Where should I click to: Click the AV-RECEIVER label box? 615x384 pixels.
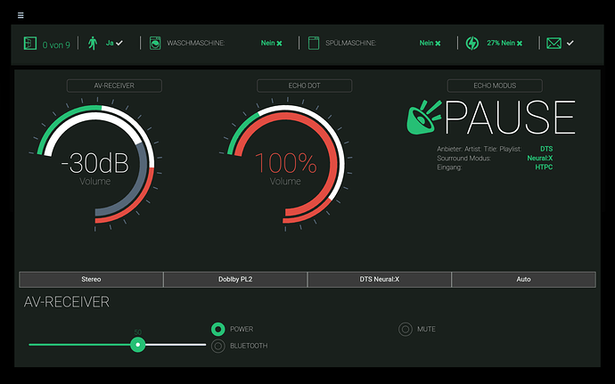pos(114,86)
